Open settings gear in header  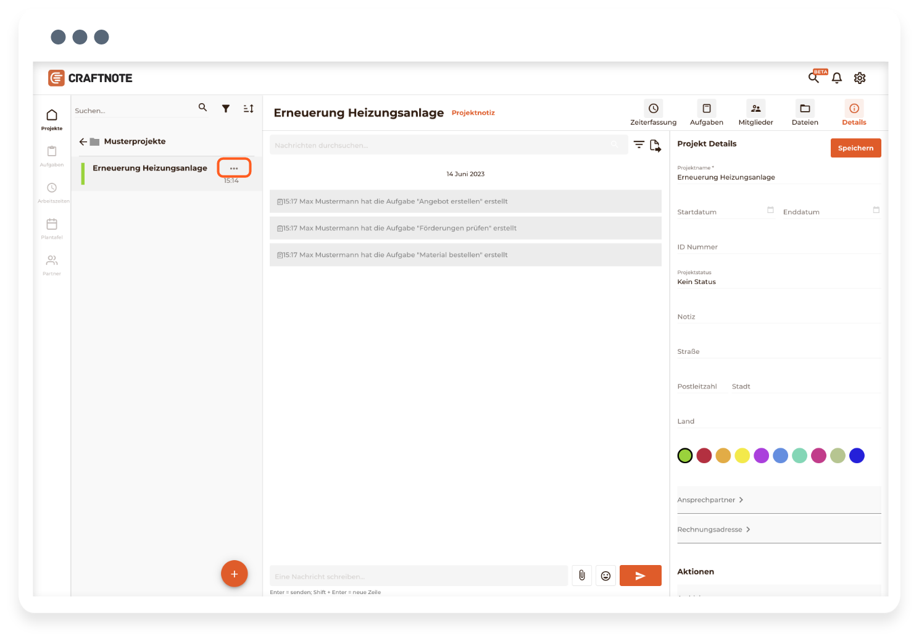[859, 78]
